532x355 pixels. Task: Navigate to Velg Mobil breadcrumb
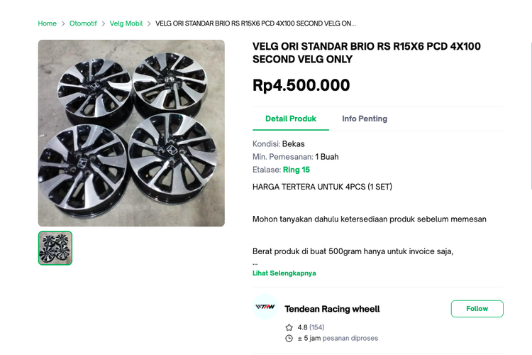click(126, 23)
